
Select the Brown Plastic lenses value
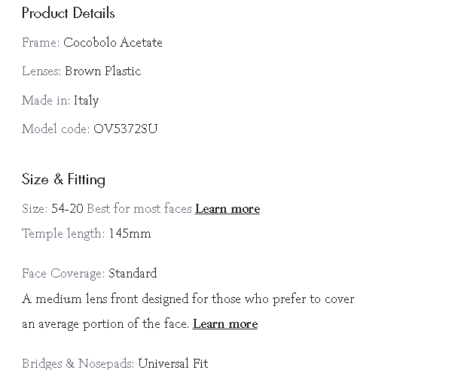click(102, 71)
